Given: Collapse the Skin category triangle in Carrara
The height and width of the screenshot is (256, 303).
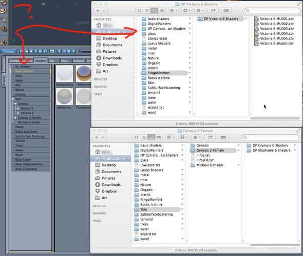Looking at the screenshot, I should click(13, 99).
